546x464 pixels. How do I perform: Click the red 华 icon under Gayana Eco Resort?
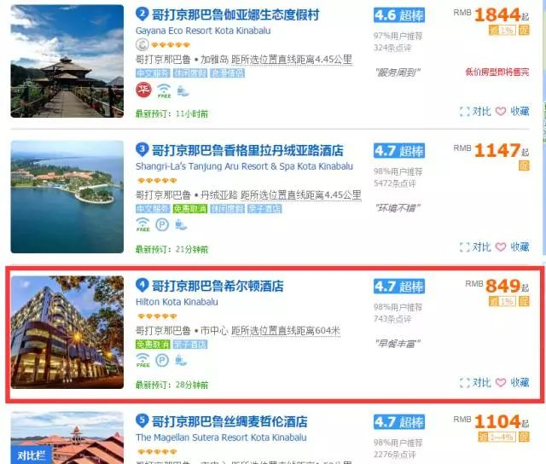pos(143,90)
